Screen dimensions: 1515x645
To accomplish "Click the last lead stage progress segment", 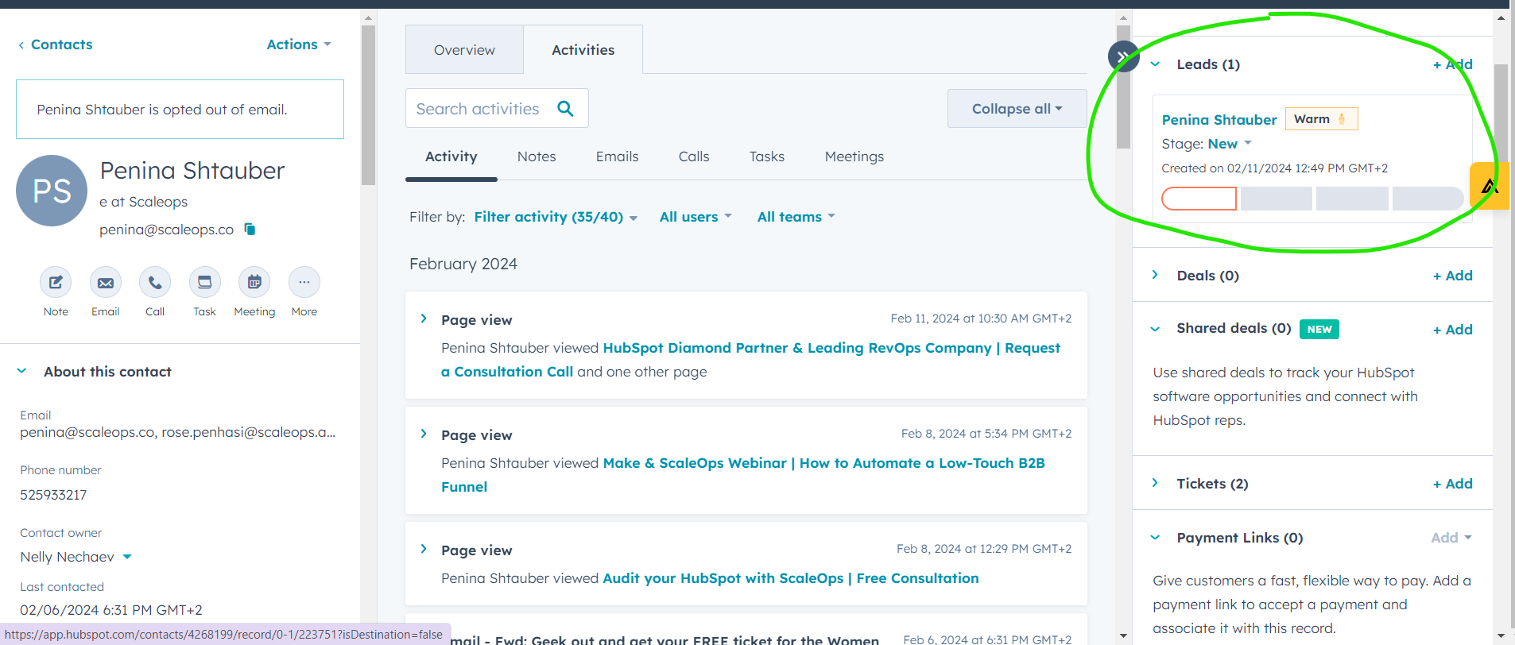I will [1428, 199].
